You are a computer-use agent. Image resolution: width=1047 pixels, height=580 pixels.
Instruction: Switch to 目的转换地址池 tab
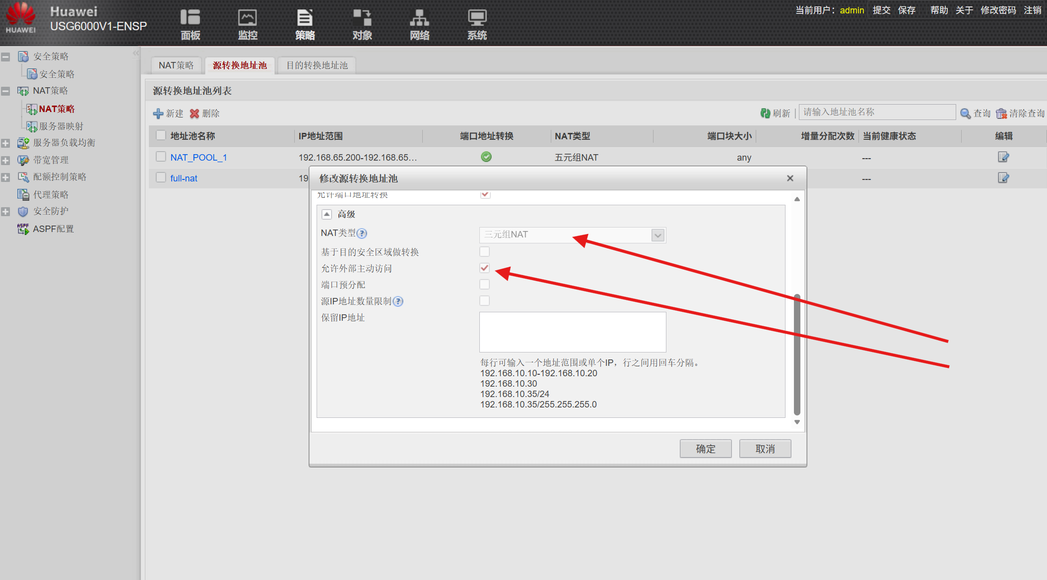pyautogui.click(x=317, y=65)
